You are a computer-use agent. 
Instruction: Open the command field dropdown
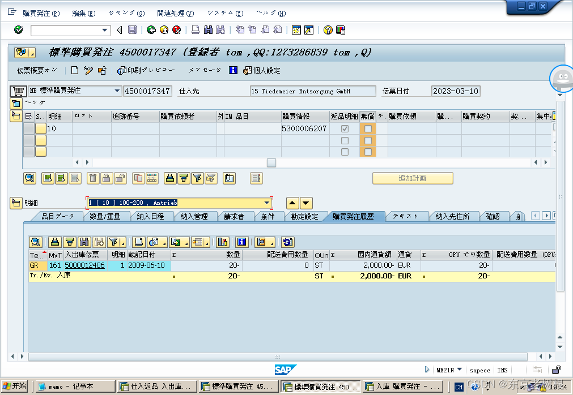point(104,30)
